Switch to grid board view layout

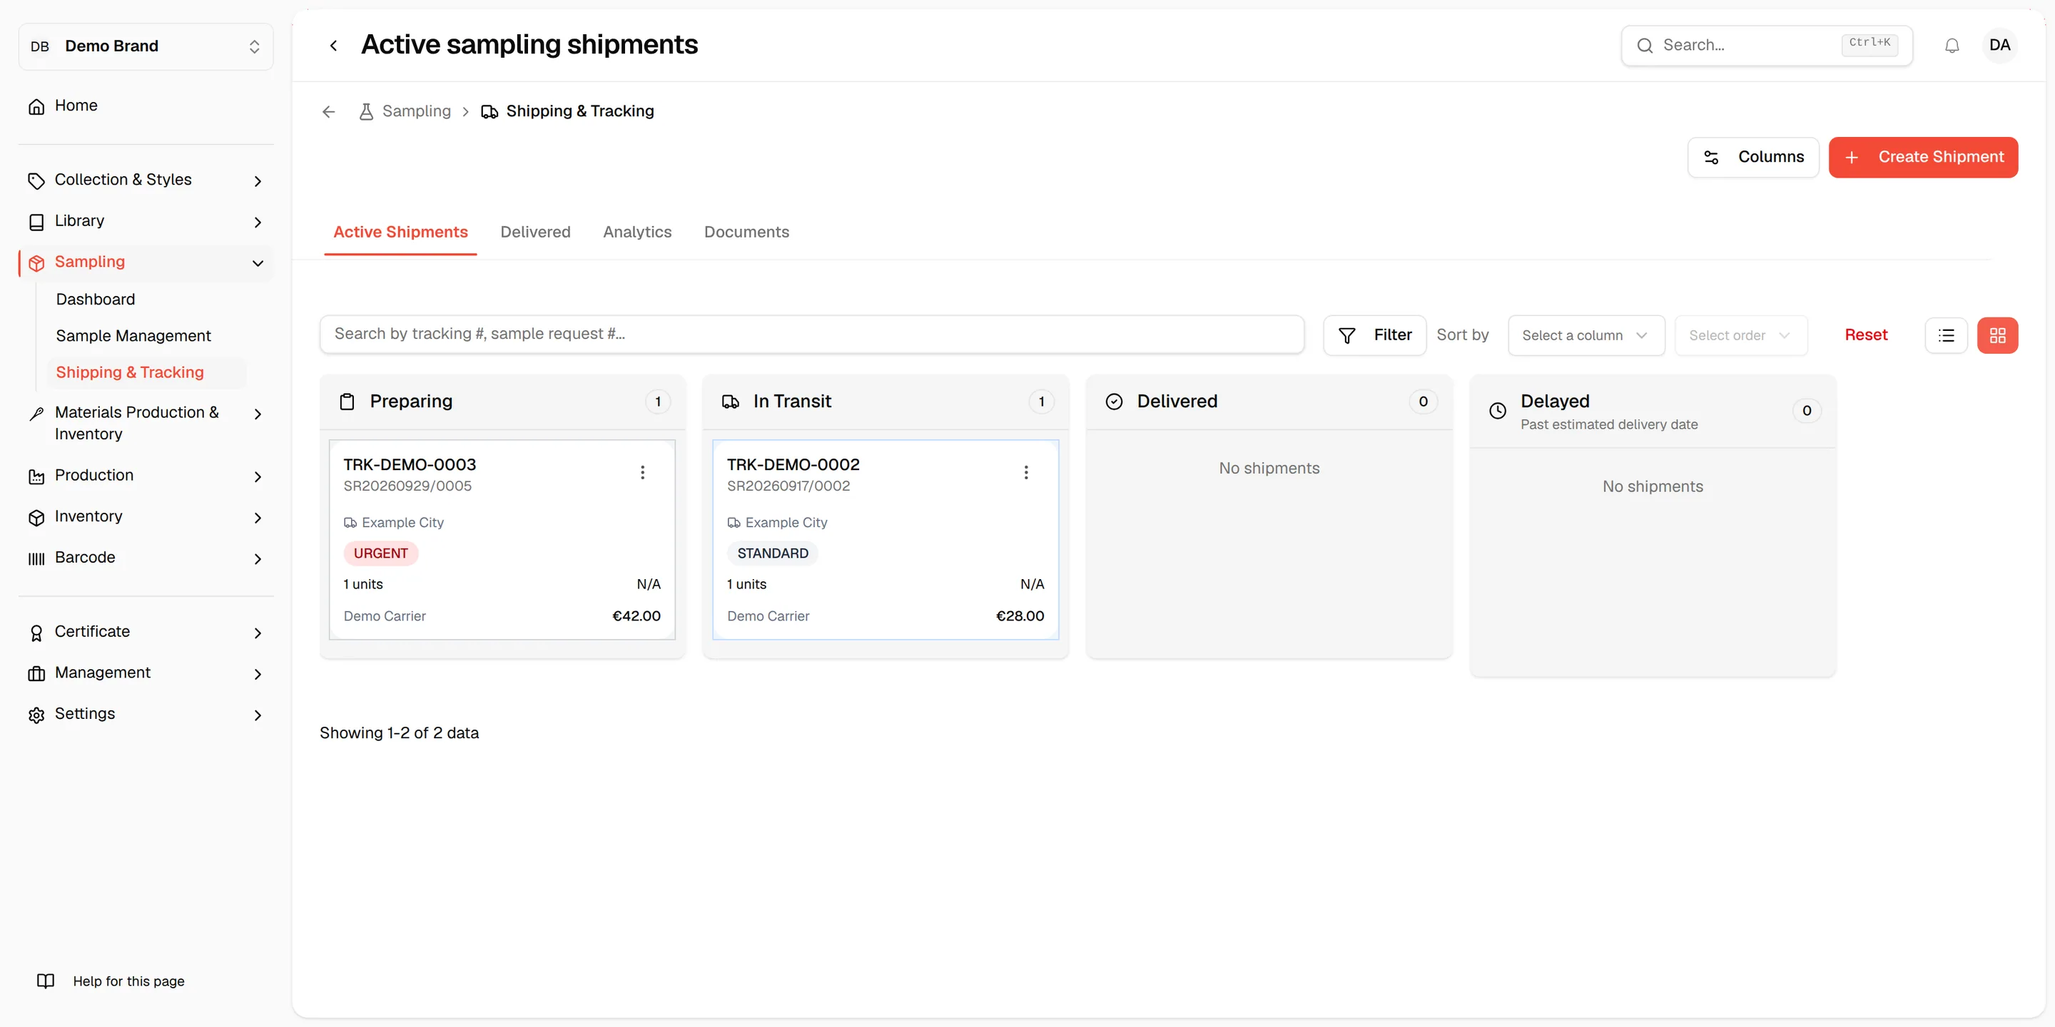tap(1996, 335)
